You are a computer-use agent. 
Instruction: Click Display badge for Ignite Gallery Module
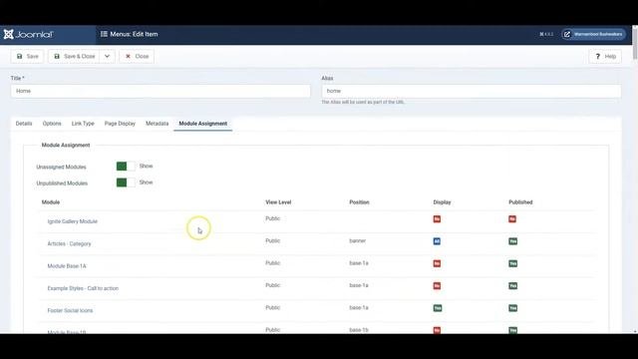tap(437, 219)
